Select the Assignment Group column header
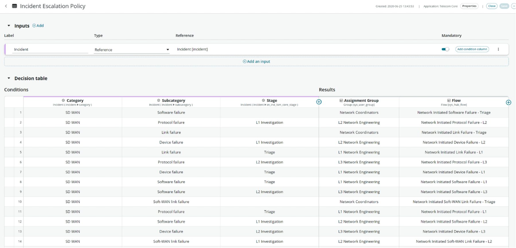516x248 pixels. (x=359, y=102)
